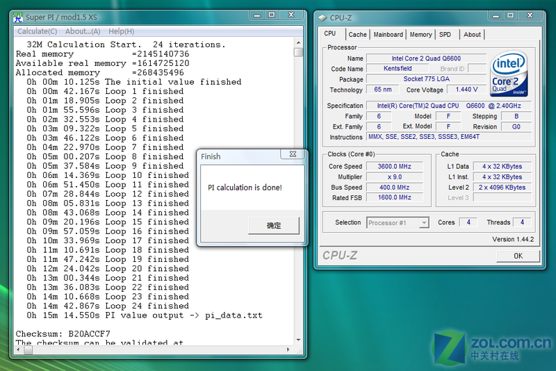This screenshot has width=556, height=371.
Task: Click the L1 Data value '4 x 32 KBytes'
Action: tap(502, 166)
